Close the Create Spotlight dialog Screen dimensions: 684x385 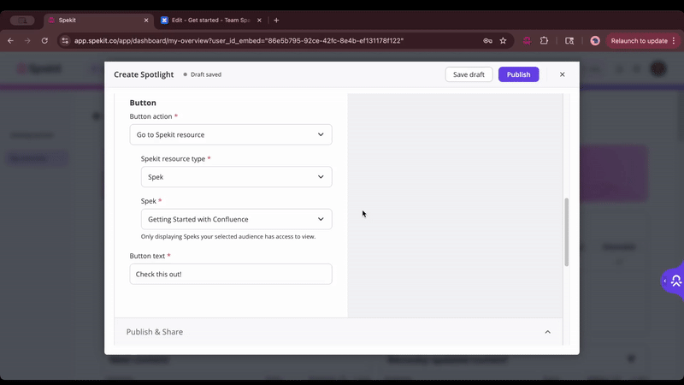coord(562,74)
